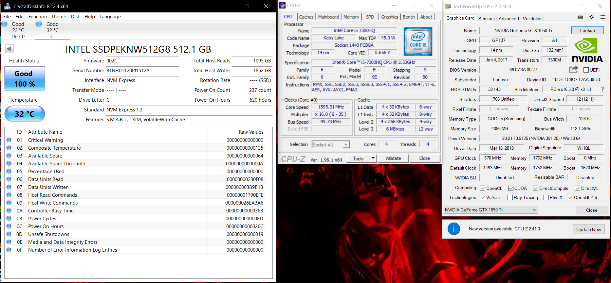Screen dimensions: 611x283
Task: Open the Socket #1 selection dropdown in CPU-Z
Action: coord(331,144)
